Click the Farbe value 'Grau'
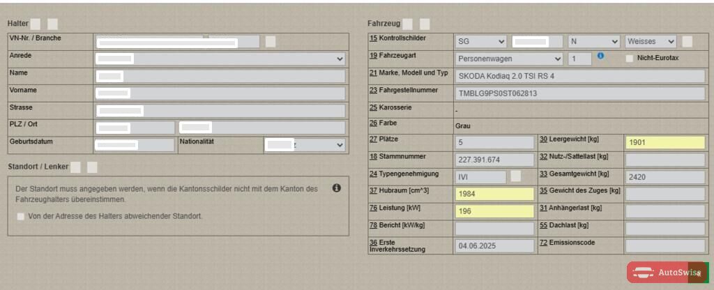This screenshot has height=290, width=714. tap(463, 125)
